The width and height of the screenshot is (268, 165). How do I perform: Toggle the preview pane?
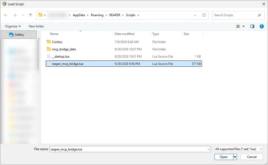coord(252,26)
